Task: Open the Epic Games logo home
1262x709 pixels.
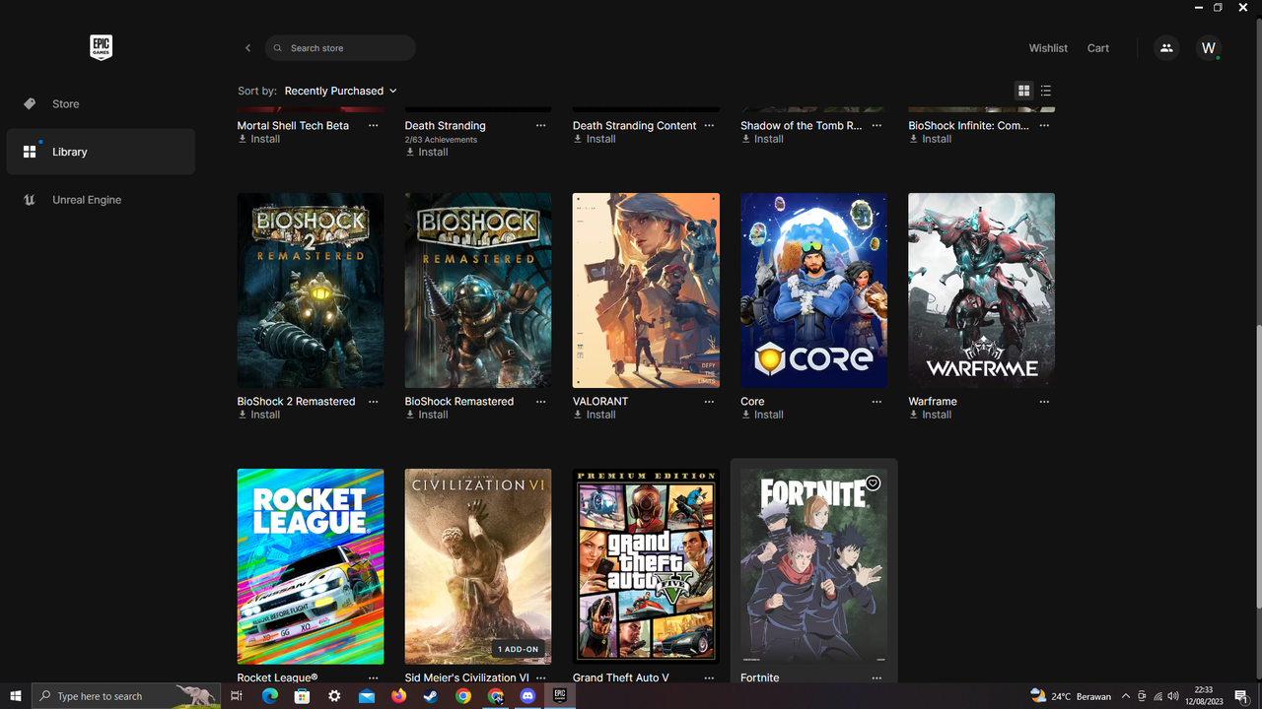Action: point(101,47)
